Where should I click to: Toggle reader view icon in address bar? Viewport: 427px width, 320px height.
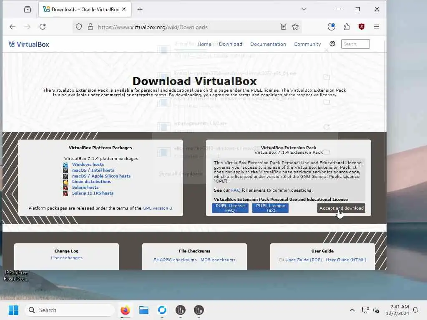click(284, 27)
